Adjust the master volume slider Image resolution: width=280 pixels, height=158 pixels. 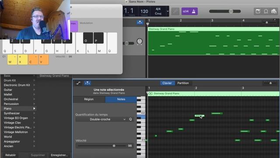[225, 11]
